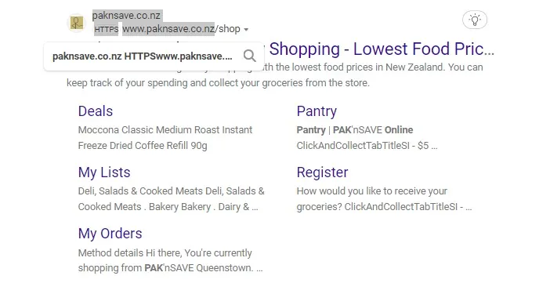Expand the dropdown arrow beside the URL
The height and width of the screenshot is (294, 550).
point(246,30)
